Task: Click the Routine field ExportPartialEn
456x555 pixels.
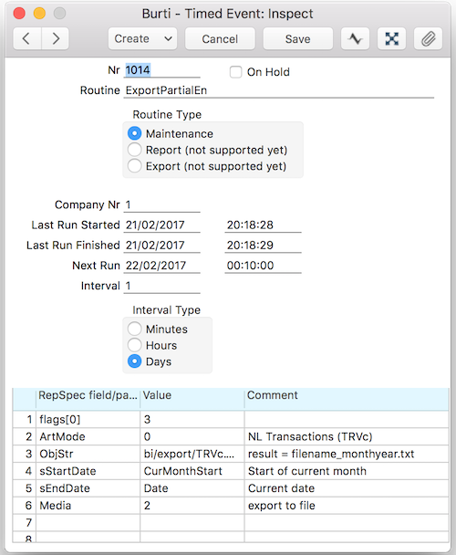Action: pyautogui.click(x=279, y=90)
